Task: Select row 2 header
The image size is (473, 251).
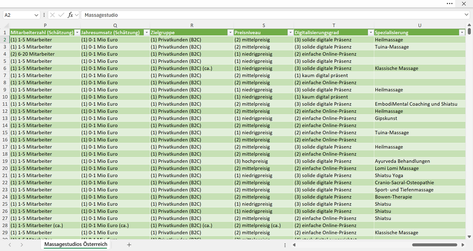Action: 5,40
